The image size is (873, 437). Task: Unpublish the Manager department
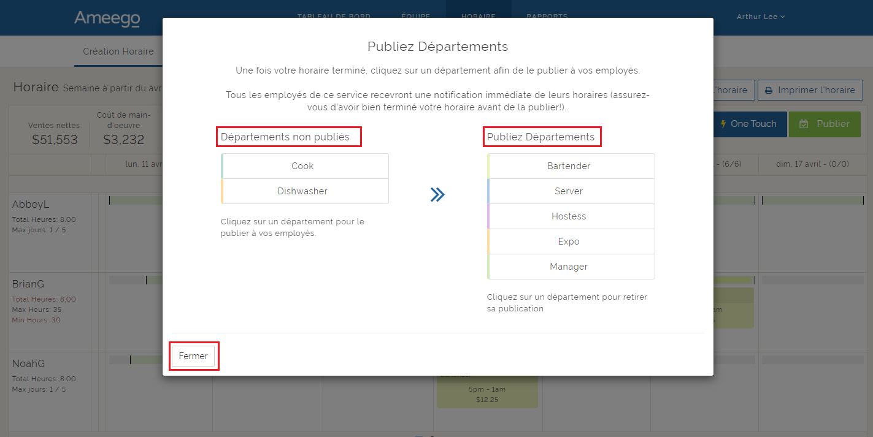click(569, 267)
